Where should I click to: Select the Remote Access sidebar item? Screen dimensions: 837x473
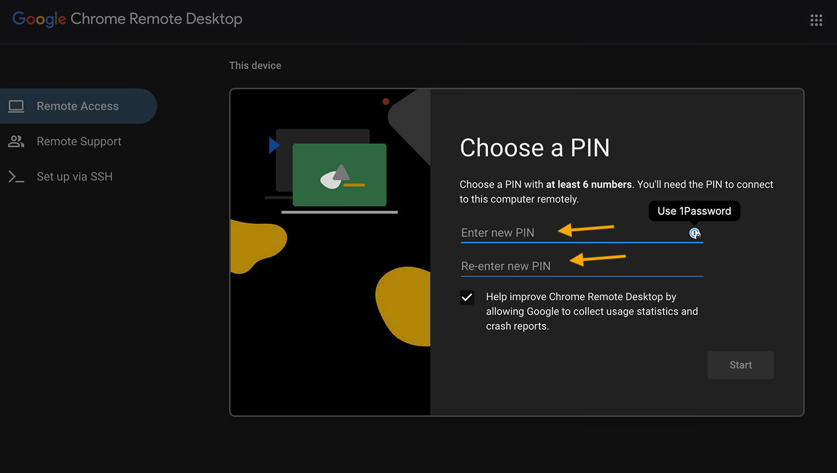78,106
